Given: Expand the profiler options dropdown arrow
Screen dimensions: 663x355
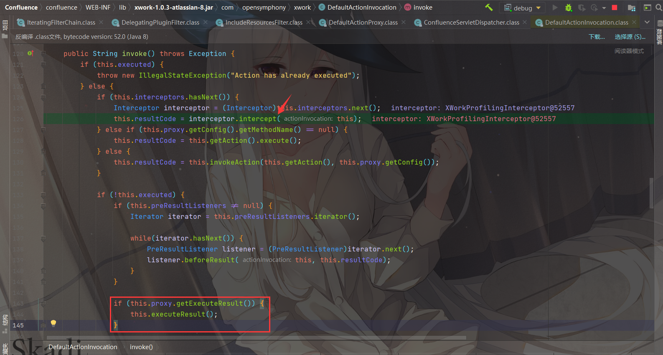Looking at the screenshot, I should point(604,8).
